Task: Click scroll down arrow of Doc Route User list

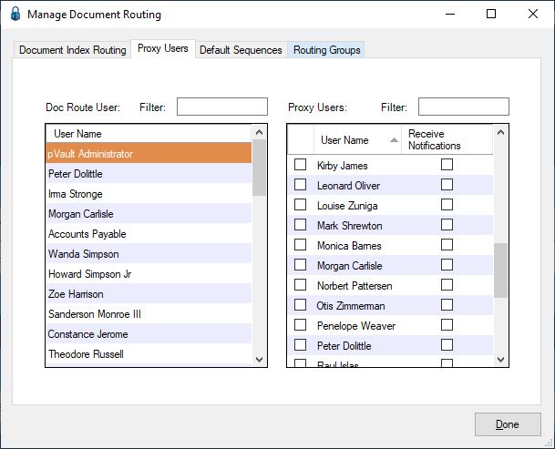Action: [259, 359]
